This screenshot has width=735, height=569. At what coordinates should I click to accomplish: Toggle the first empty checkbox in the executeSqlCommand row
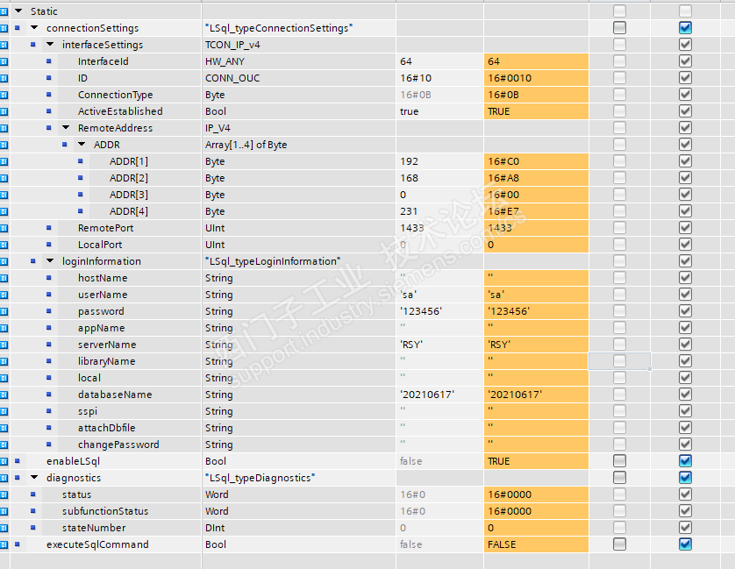click(620, 544)
